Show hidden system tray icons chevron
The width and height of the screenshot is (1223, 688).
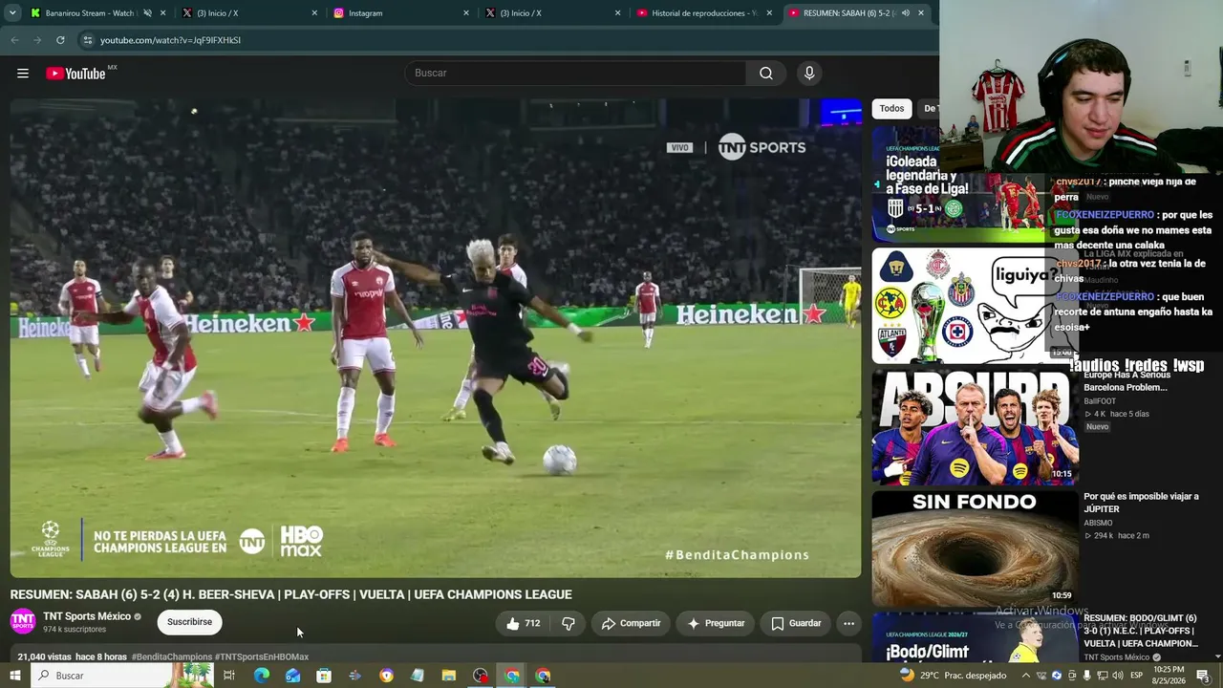tap(1026, 676)
